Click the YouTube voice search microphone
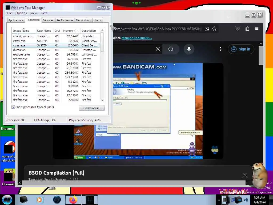Image resolution: width=273 pixels, height=205 pixels. [x=189, y=49]
